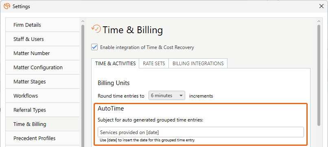The width and height of the screenshot is (328, 147).
Task: Open the 6 minutes rounding dropdown
Action: coord(167,96)
